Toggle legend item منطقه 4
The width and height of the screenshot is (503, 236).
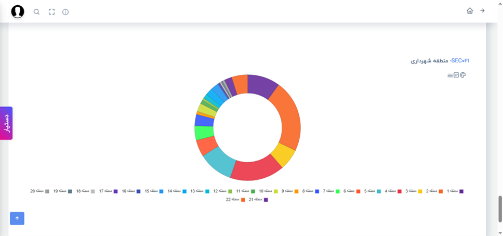393,191
